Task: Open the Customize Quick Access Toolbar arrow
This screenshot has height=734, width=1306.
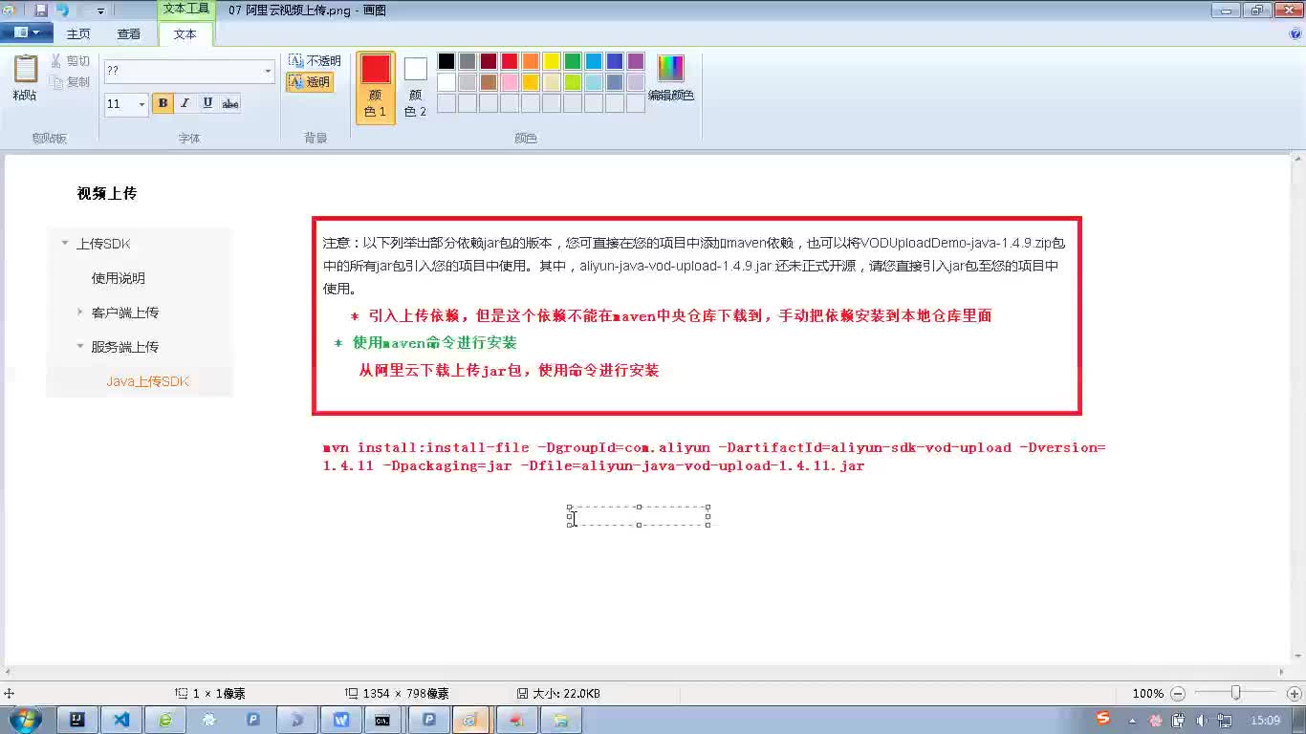Action: (100, 11)
